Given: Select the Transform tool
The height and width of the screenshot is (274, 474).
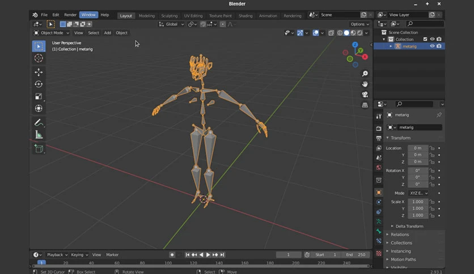Looking at the screenshot, I should click(x=39, y=108).
